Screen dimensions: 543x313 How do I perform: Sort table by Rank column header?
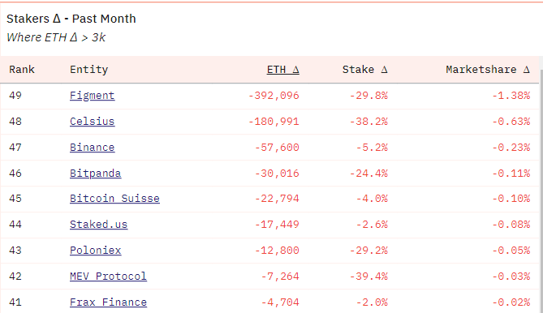[22, 70]
